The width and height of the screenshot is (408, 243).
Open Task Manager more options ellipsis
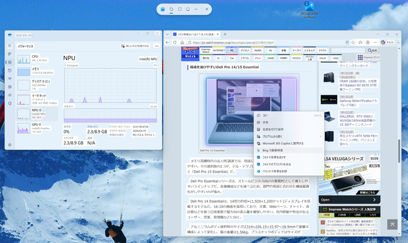click(x=157, y=46)
